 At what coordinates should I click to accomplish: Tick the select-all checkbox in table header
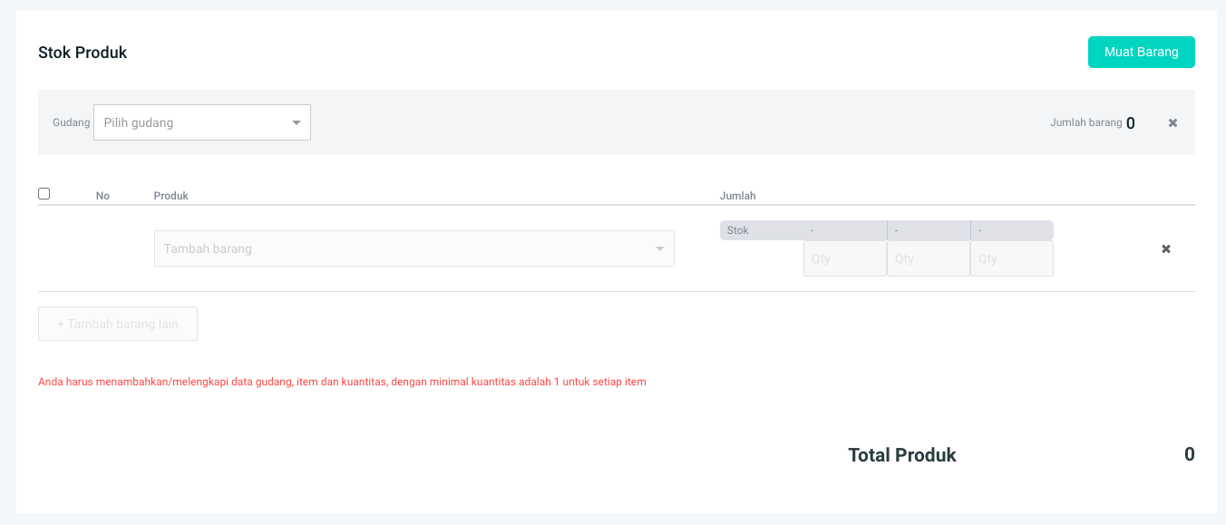(x=44, y=194)
